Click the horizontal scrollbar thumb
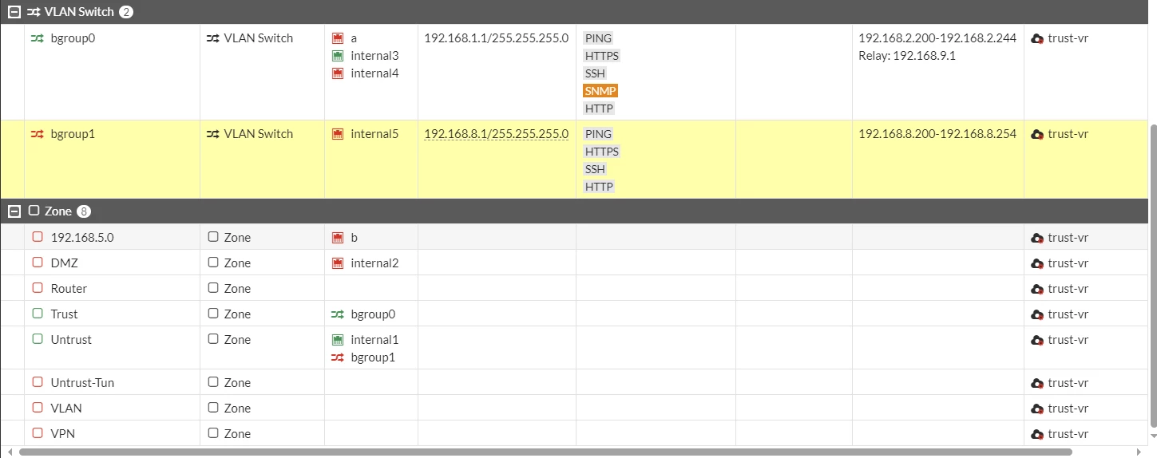Image resolution: width=1157 pixels, height=458 pixels. tap(545, 452)
